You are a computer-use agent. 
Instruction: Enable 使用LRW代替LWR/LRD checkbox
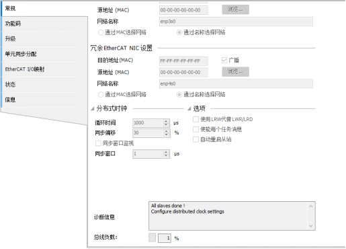pos(196,119)
